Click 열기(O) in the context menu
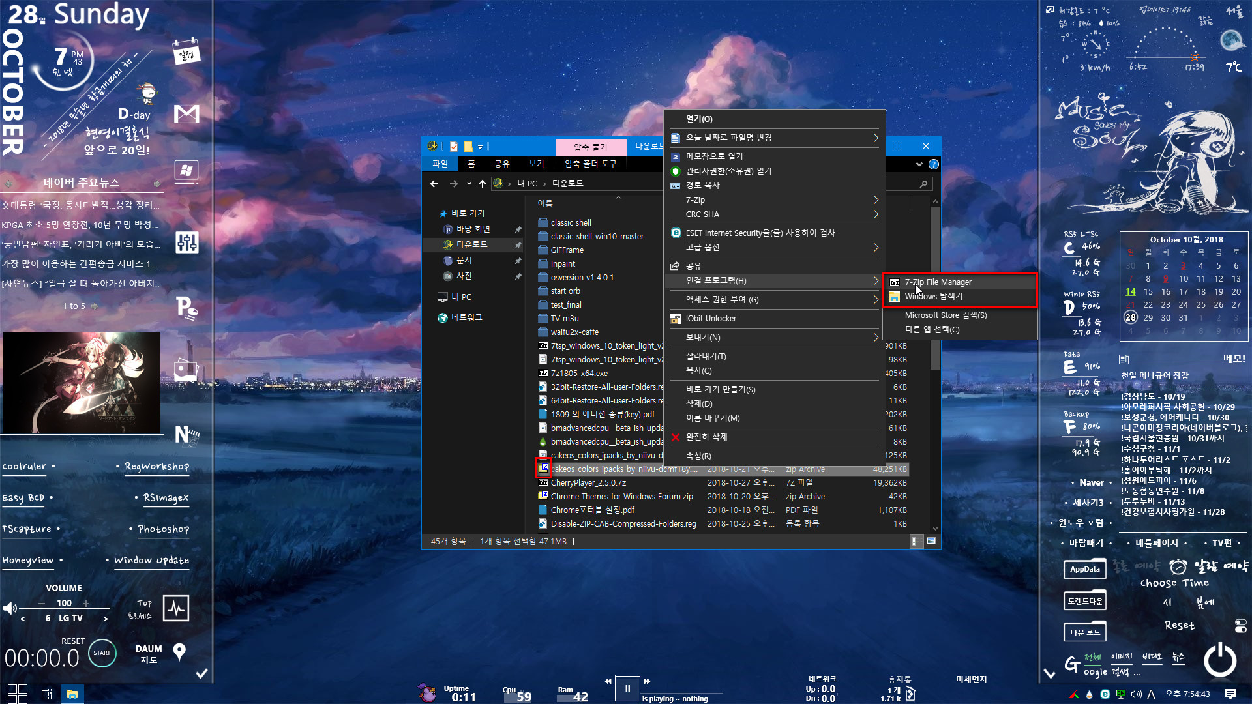Image resolution: width=1252 pixels, height=704 pixels. (774, 119)
